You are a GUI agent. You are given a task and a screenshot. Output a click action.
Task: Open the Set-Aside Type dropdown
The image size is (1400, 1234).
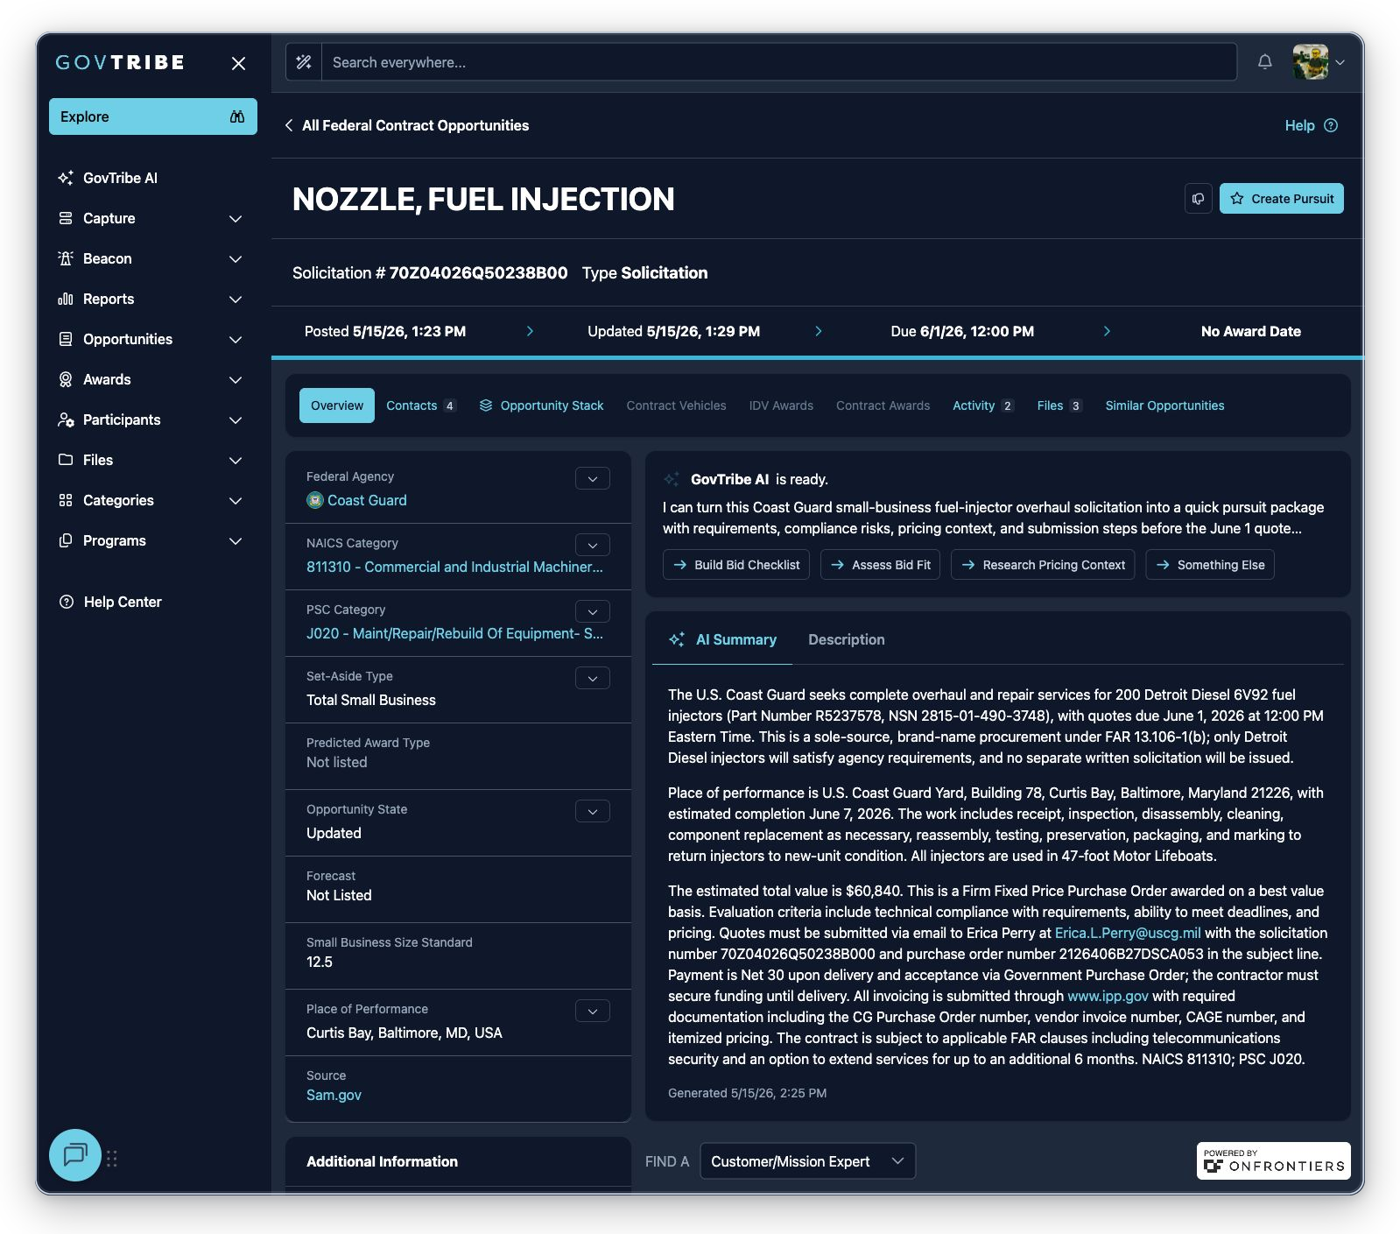[x=593, y=678]
